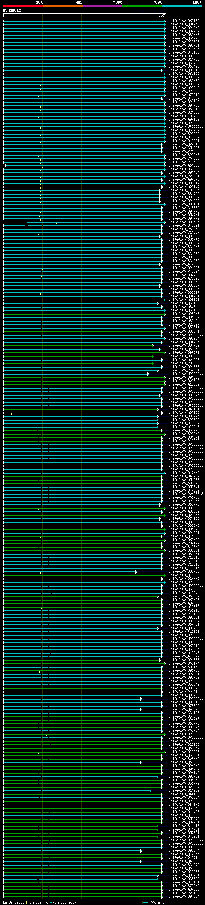Click the orange ~40% color legend bar
Screen dimensions: 205x905
click(x=63, y=6)
